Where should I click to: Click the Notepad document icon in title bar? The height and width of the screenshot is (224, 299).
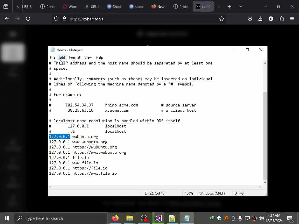(x=53, y=50)
